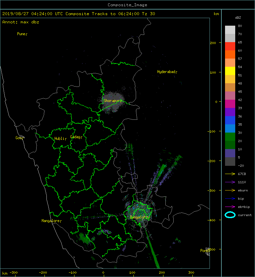
Task: Click the Pondi city label
Action: pyautogui.click(x=205, y=250)
